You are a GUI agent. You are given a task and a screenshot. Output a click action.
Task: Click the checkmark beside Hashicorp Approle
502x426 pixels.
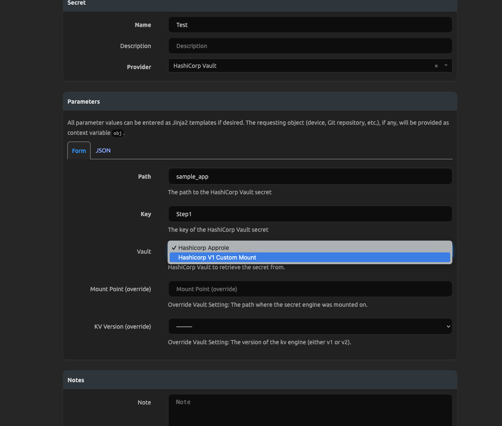point(174,247)
